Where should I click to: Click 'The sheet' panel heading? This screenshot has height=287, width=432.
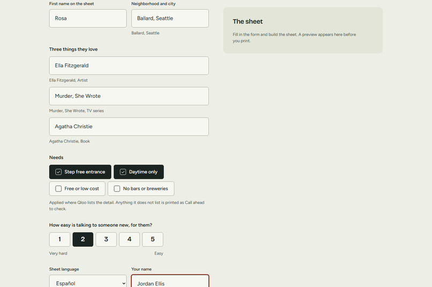[248, 21]
